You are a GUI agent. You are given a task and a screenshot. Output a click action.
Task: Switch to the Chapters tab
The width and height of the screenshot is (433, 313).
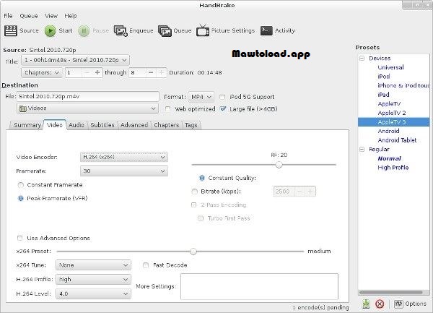pos(166,125)
